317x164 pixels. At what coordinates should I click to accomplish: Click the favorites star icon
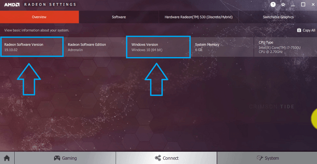[x=283, y=4]
